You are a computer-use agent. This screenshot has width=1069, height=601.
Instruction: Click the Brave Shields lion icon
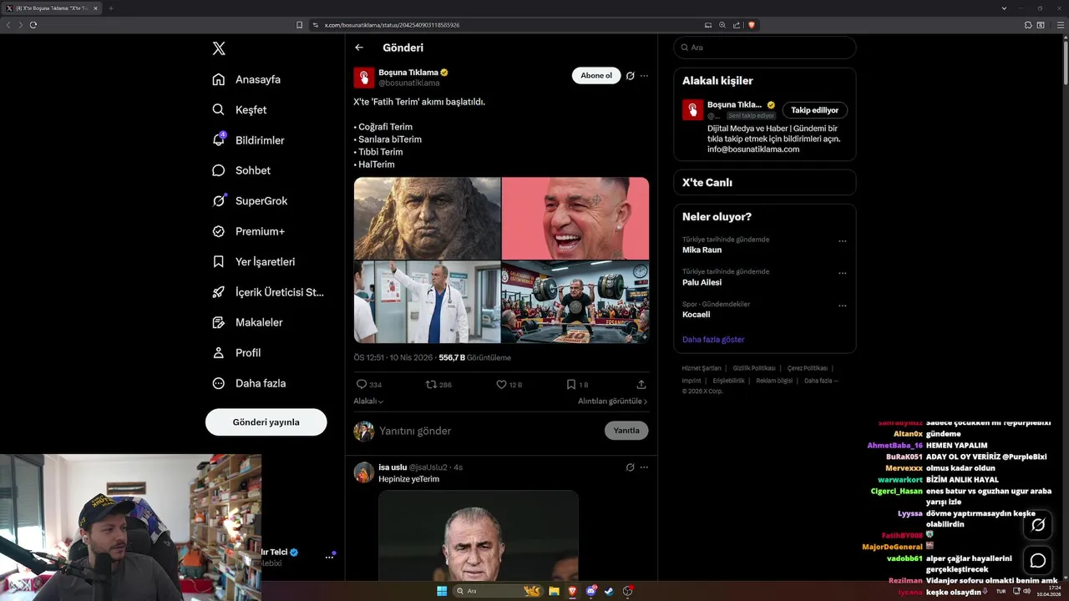coord(752,25)
